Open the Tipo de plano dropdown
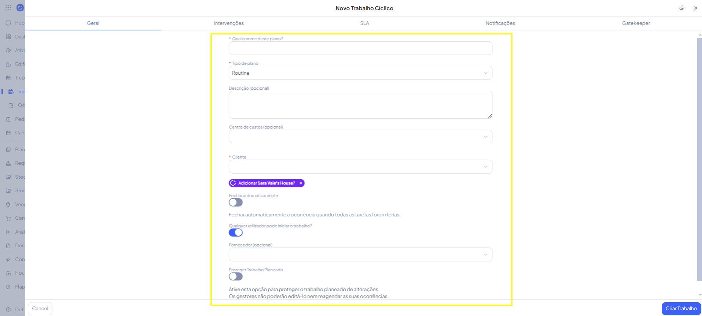The width and height of the screenshot is (702, 316). (x=360, y=73)
